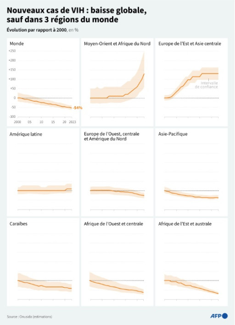This screenshot has width=235, height=325.
Task: Click the Moyen-Orient et Afrique du Nord title
Action: pos(117,44)
